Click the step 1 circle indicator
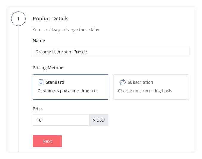This screenshot has height=159, width=202. (x=18, y=19)
